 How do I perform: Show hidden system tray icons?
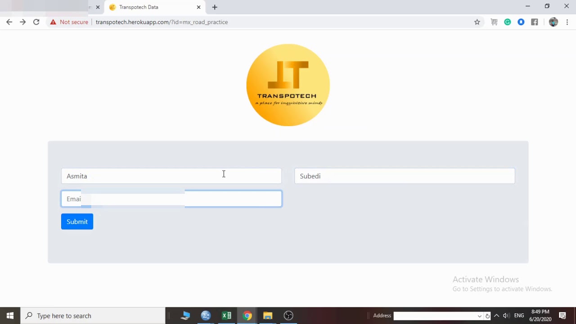[496, 315]
